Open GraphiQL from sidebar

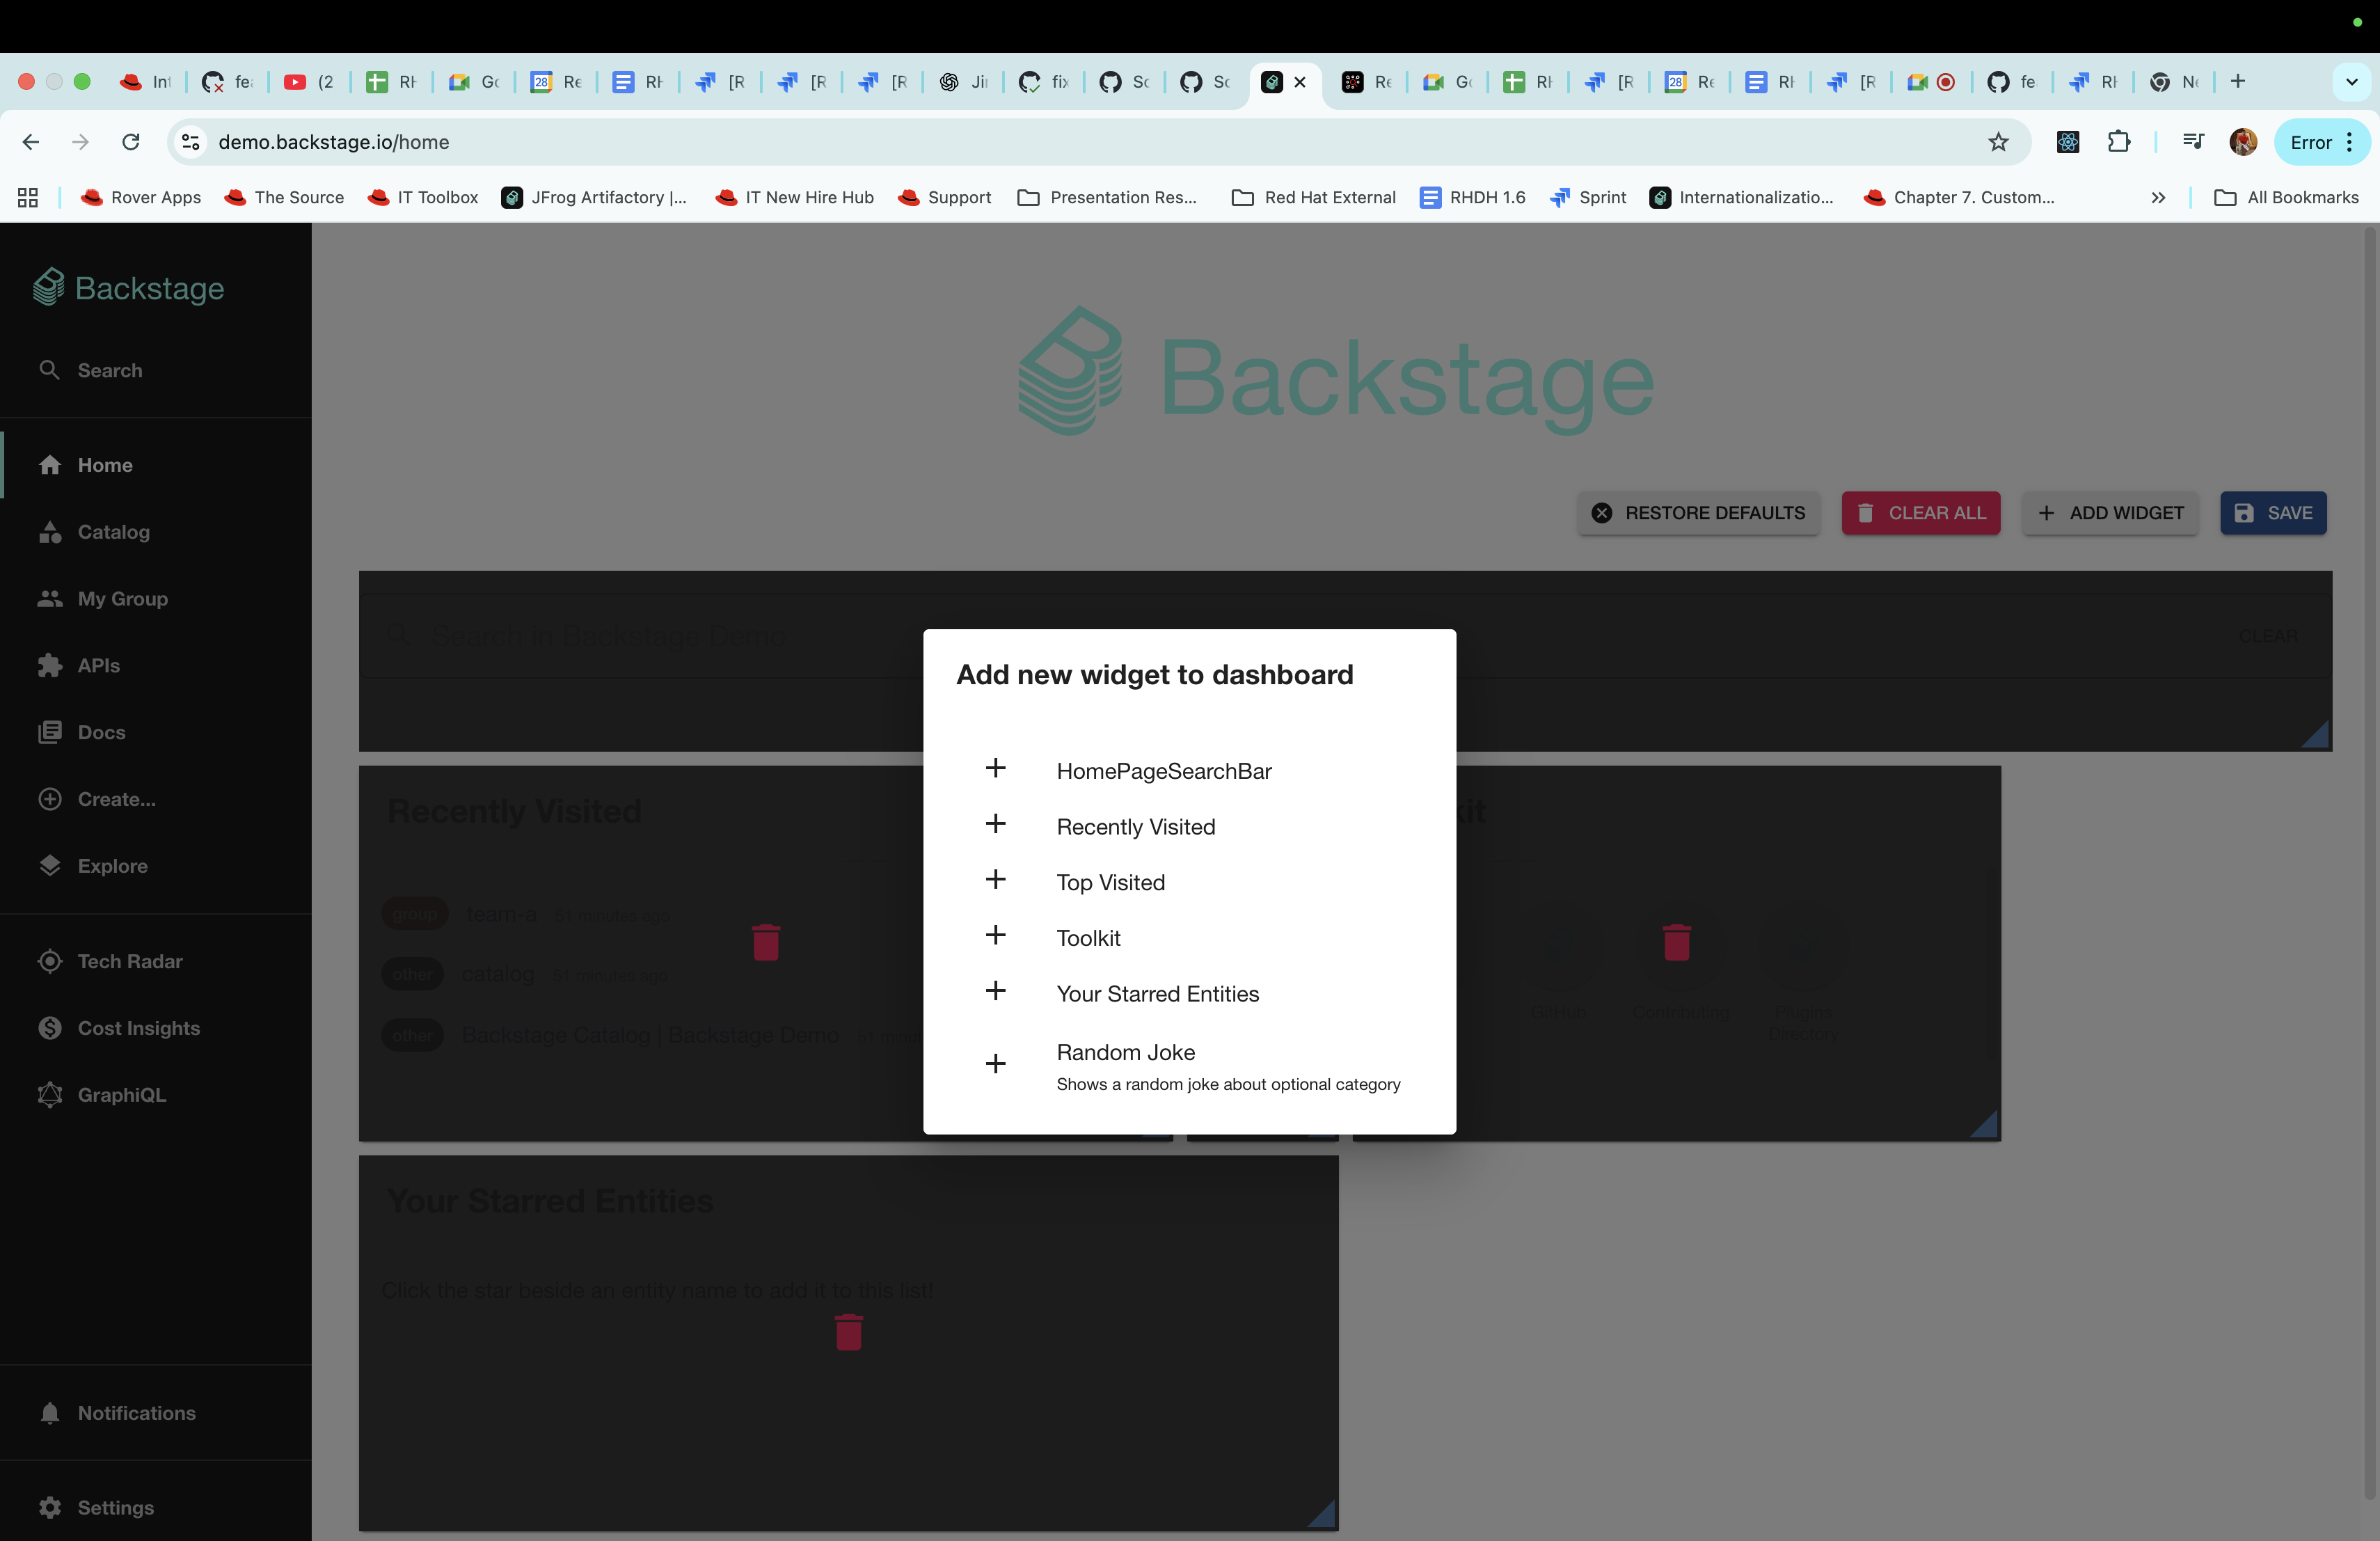[x=121, y=1095]
